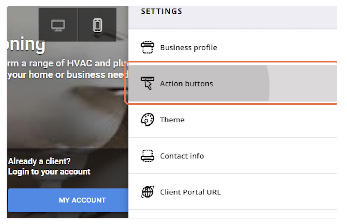Click the "Login to your account" text
This screenshot has height=224, width=347.
pos(49,172)
